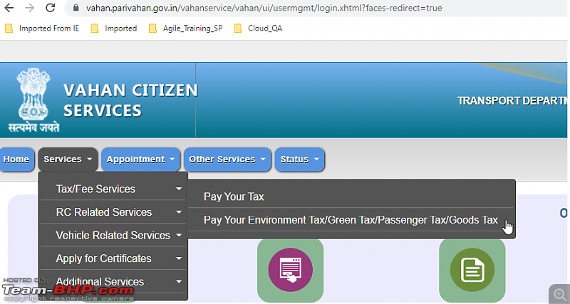
Task: Click the green document icon
Action: [472, 270]
